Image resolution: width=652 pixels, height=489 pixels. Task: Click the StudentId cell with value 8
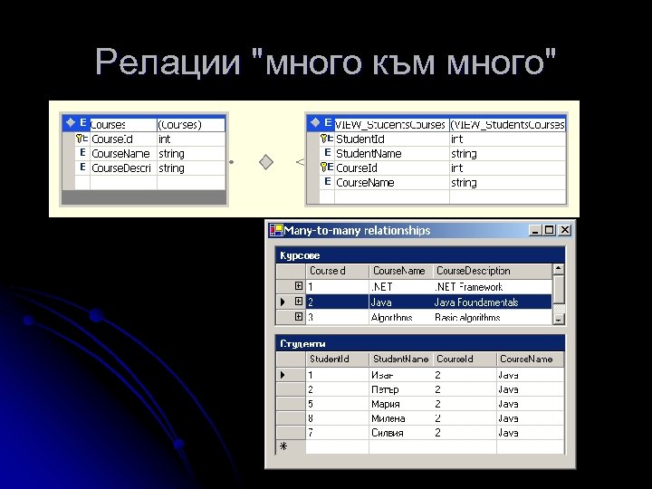pyautogui.click(x=337, y=418)
